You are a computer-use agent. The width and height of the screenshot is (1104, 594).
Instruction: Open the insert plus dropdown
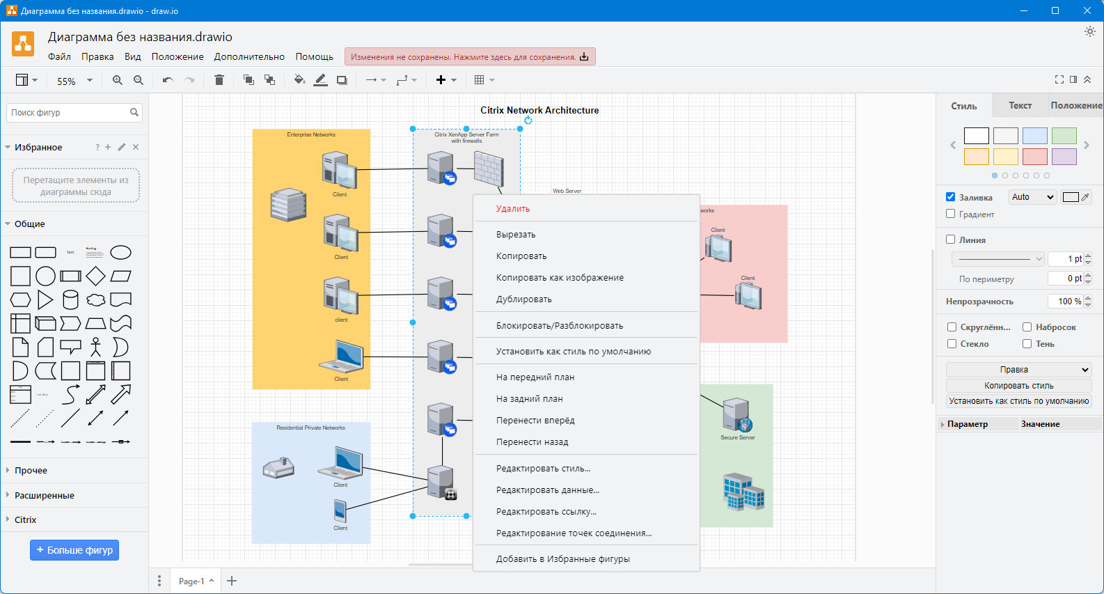click(x=446, y=80)
